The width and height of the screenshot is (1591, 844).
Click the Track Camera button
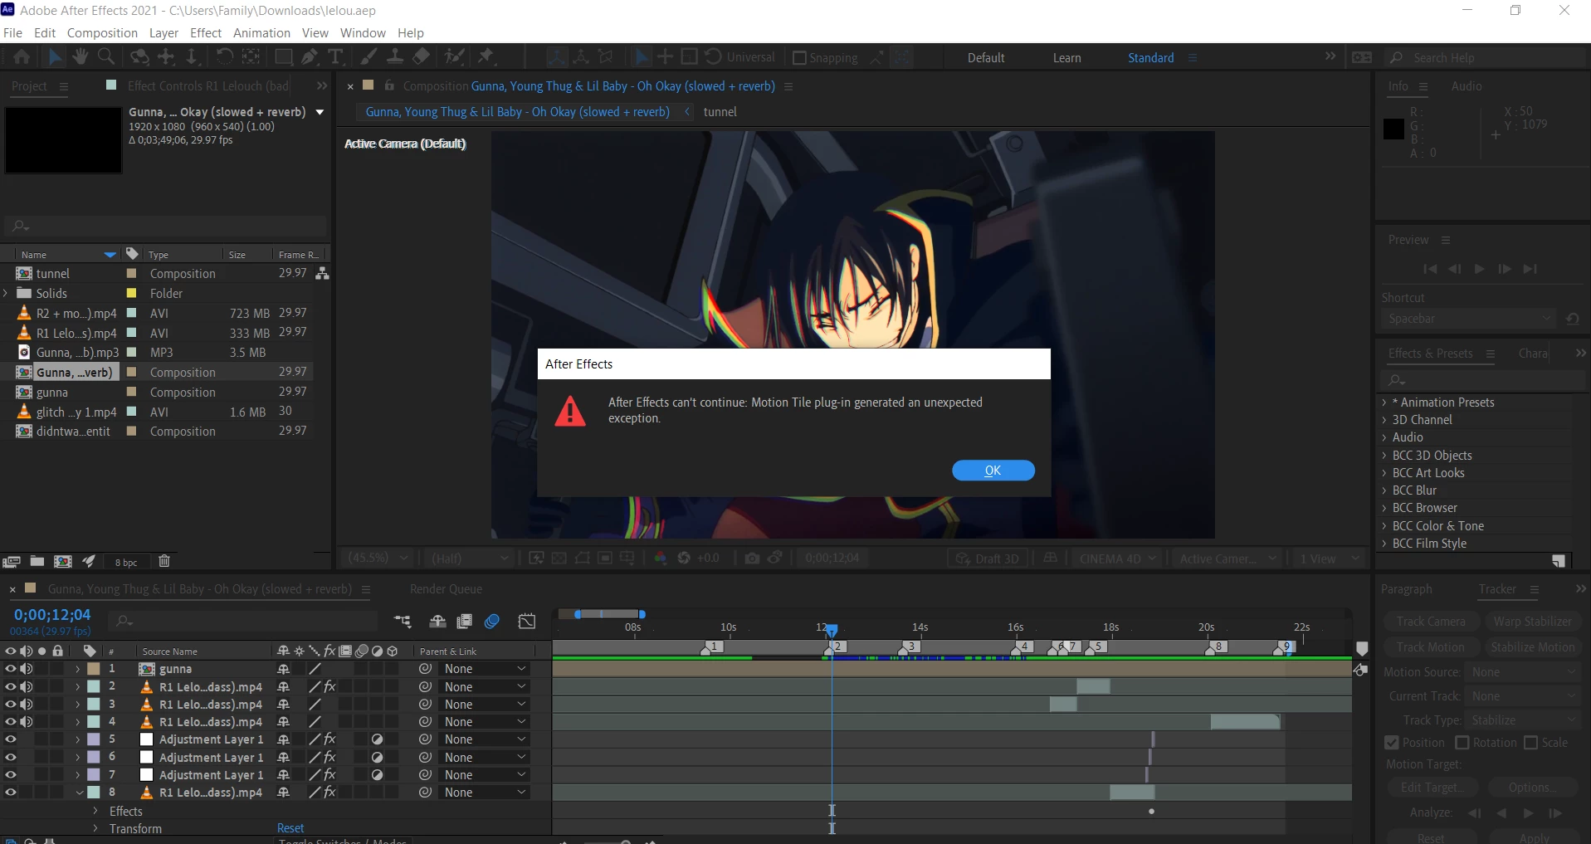1431,622
